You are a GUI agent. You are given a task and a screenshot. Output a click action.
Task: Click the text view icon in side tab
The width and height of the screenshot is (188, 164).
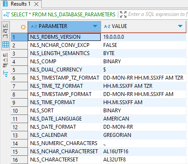point(6,74)
